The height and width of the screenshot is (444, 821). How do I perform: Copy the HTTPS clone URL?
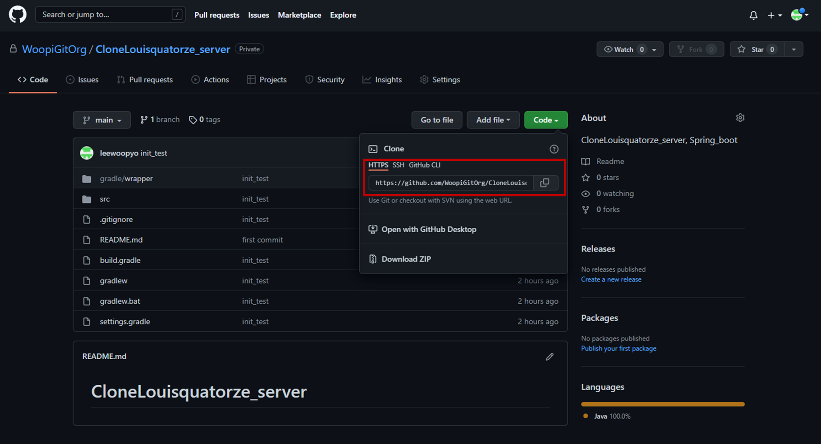545,183
